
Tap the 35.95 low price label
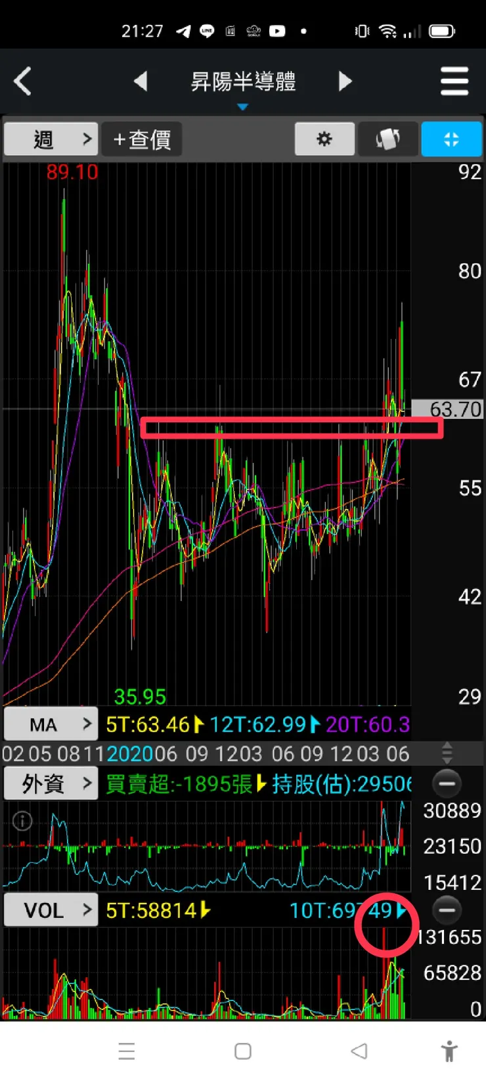[x=140, y=696]
